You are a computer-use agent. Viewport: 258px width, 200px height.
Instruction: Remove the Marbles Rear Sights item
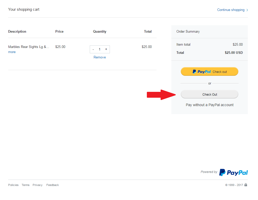point(100,57)
